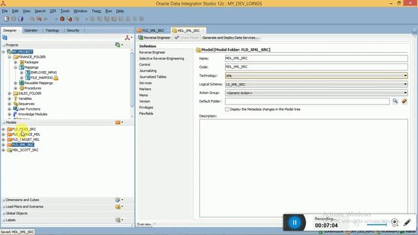This screenshot has height=235, width=418.
Task: Click into the Description text area
Action: coord(303,168)
